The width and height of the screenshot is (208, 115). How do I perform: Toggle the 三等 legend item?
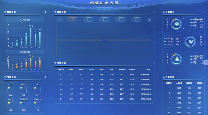(x=168, y=44)
